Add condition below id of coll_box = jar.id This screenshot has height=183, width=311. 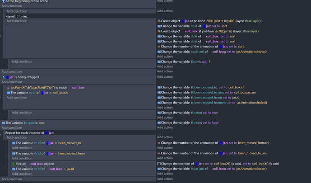pos(22,174)
